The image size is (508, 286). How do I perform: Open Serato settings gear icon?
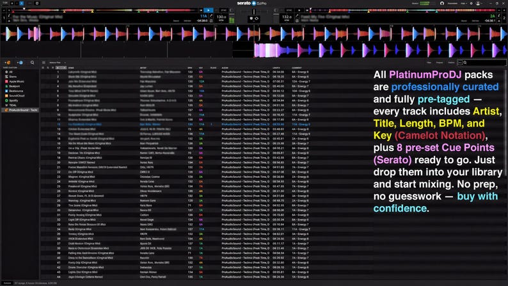pyautogui.click(x=471, y=3)
